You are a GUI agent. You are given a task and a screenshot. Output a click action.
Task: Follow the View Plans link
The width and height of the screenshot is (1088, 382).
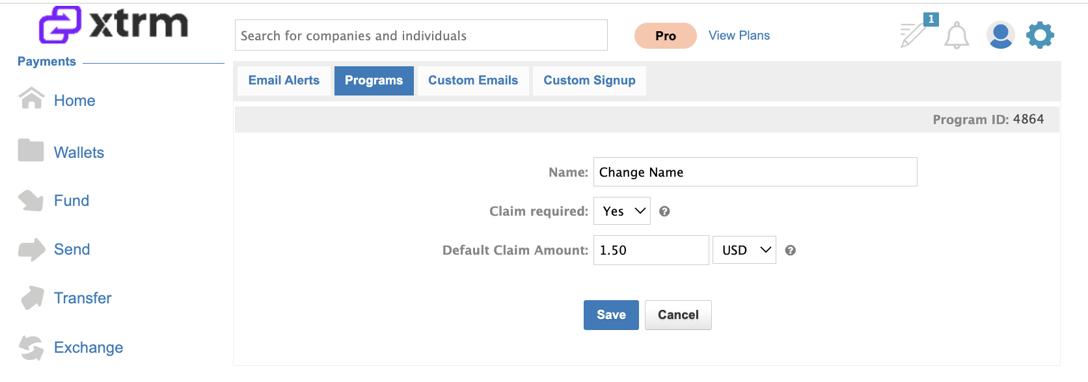739,36
